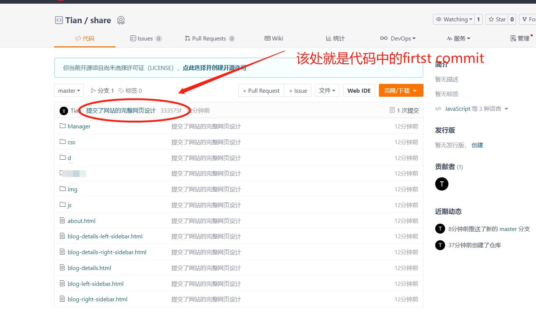
Task: Click the file icon for blog-details-left-sidebar.html
Action: pyautogui.click(x=63, y=236)
